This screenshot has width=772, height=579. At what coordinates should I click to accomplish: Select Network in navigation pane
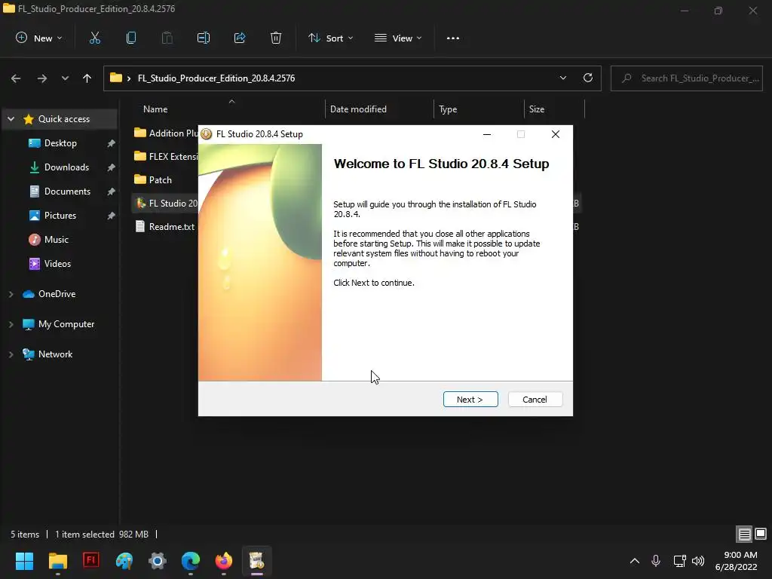point(55,354)
